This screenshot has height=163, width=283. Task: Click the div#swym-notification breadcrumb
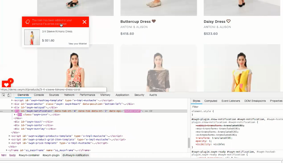click(76, 155)
